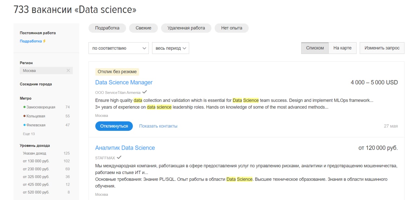Open the 'весь период' time dropdown
416x200 pixels.
tap(170, 48)
